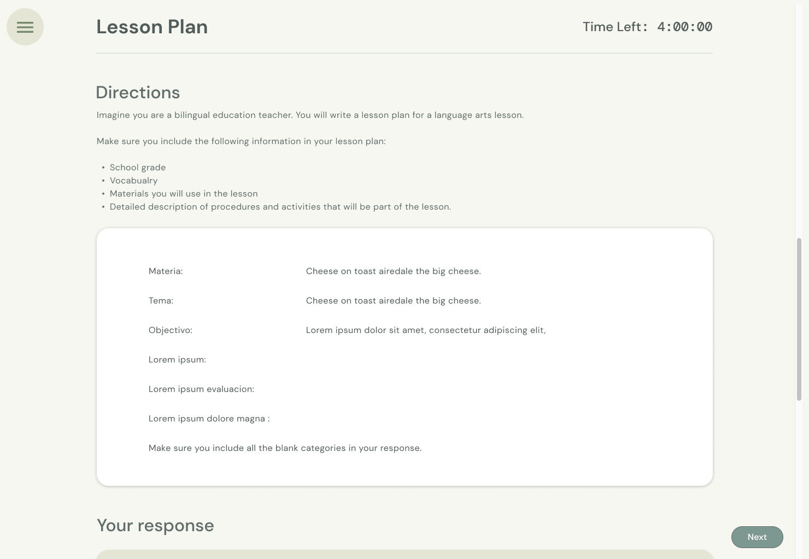Image resolution: width=809 pixels, height=559 pixels.
Task: Click the Lorem ipsum dolor sit amet objective text
Action: (x=425, y=330)
